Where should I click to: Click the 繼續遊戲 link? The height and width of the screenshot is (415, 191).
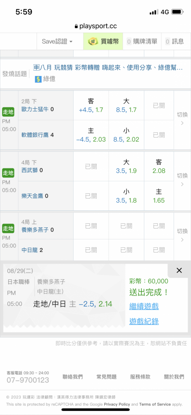(x=144, y=307)
